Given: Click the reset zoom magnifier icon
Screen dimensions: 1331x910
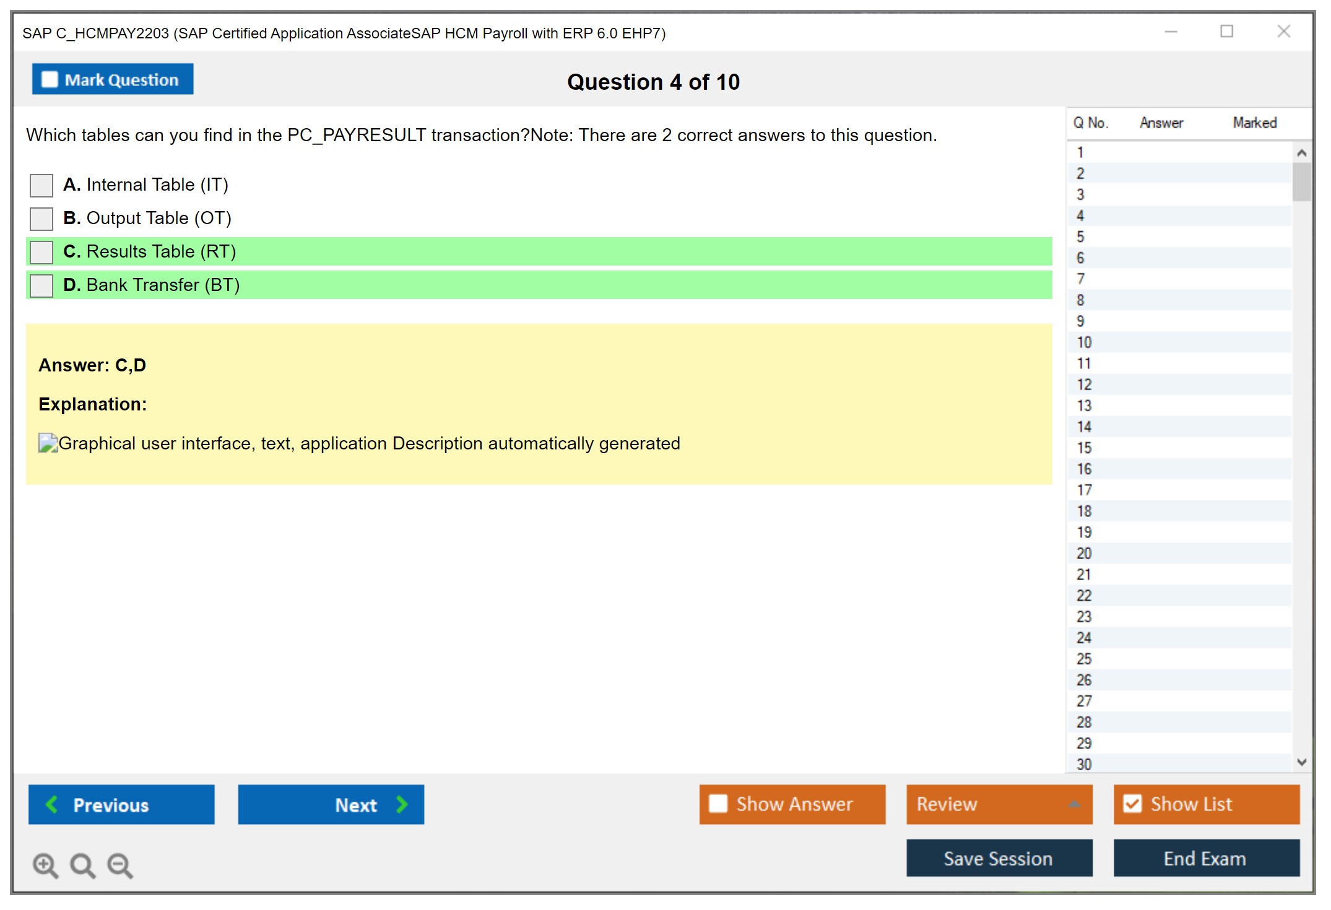Looking at the screenshot, I should (82, 865).
